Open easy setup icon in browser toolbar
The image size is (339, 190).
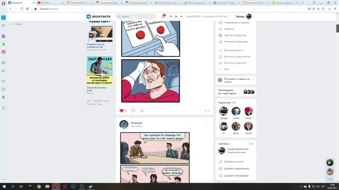[x=335, y=9]
